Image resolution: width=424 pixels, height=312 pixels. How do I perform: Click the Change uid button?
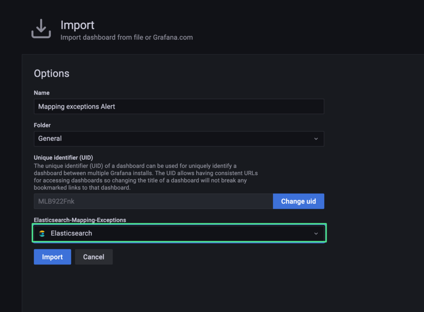(x=298, y=201)
